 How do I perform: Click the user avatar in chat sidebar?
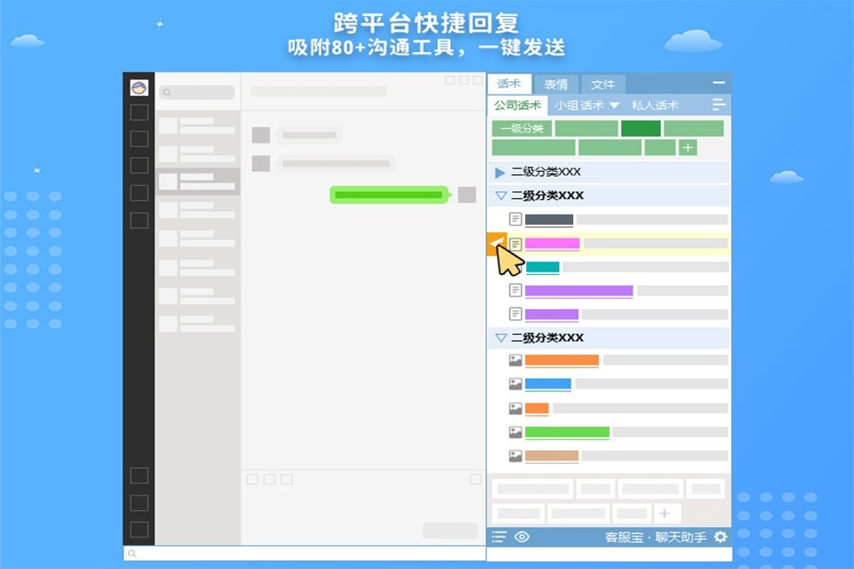(x=139, y=87)
